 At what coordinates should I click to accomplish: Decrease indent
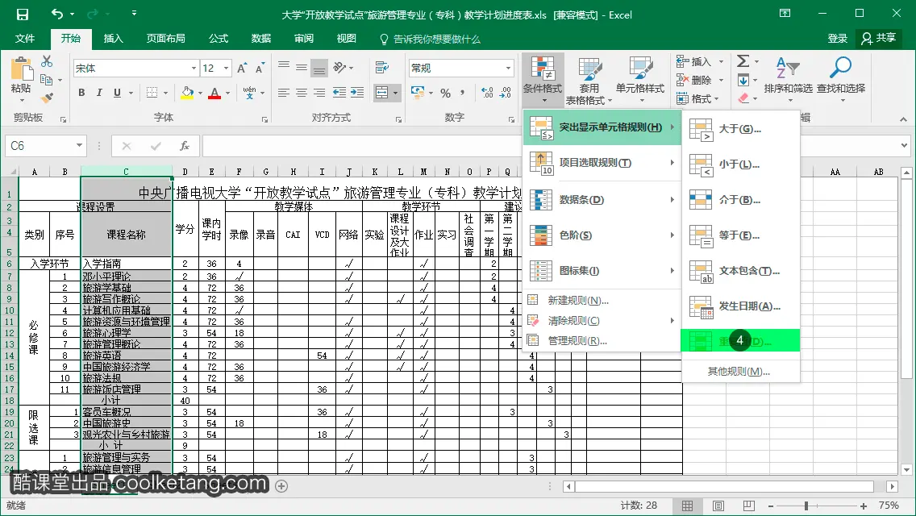tap(339, 93)
